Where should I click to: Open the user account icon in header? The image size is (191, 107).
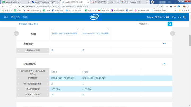(179, 17)
